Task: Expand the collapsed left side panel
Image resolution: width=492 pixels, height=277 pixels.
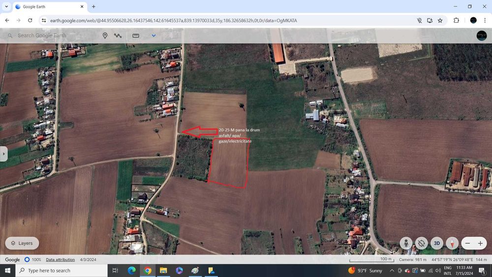Action: pos(3,154)
